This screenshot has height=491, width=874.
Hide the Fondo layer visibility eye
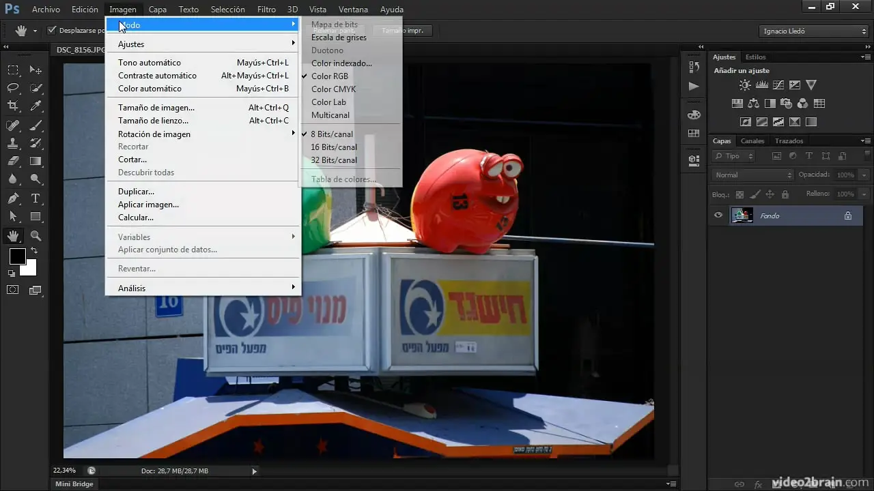[718, 215]
